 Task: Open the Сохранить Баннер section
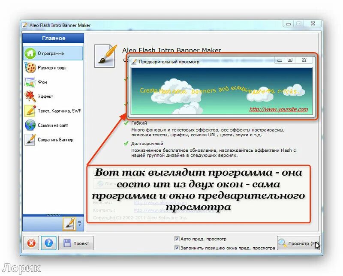53,140
